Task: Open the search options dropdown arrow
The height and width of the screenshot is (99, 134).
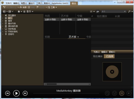Action: (132, 11)
